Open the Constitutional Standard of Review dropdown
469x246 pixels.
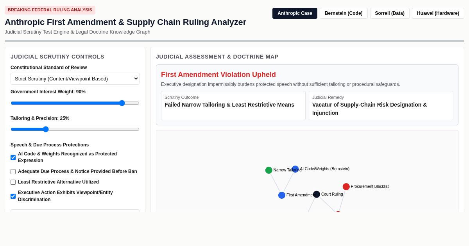click(x=75, y=78)
